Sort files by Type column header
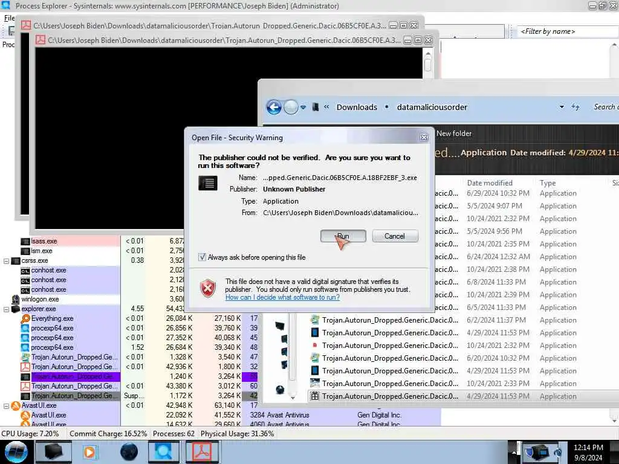Image resolution: width=619 pixels, height=464 pixels. (x=548, y=182)
